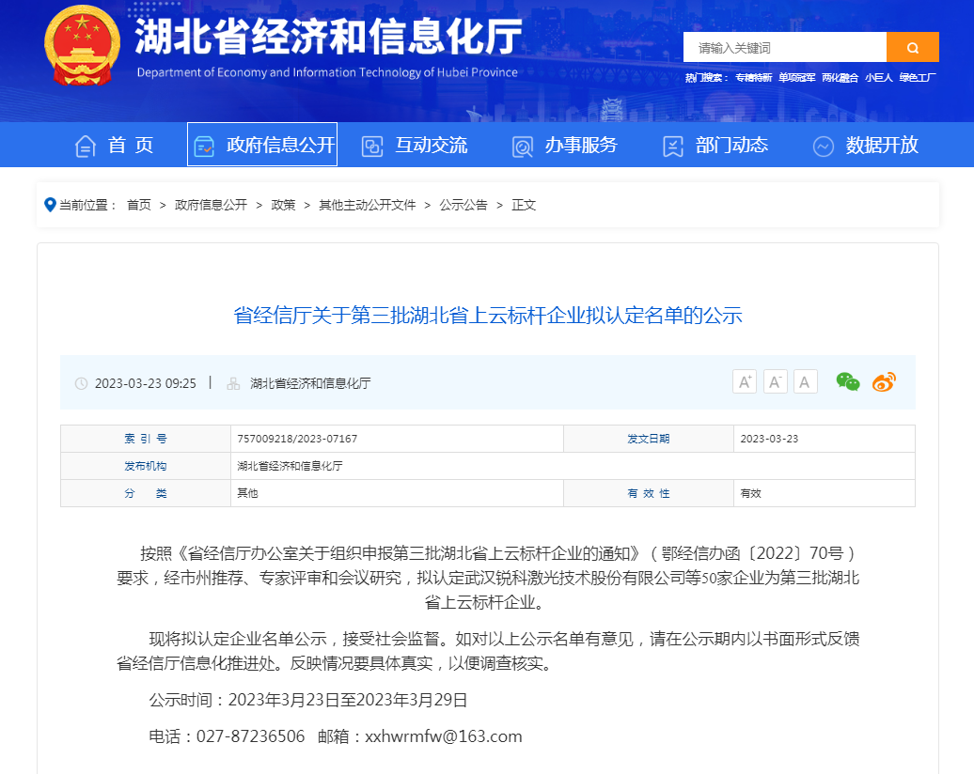This screenshot has width=974, height=774.
Task: Increase font size with A+ button
Action: click(745, 381)
